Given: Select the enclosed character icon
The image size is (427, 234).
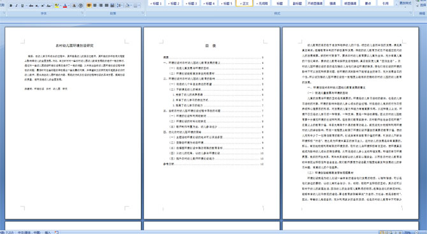Looking at the screenshot, I should (x=80, y=6).
